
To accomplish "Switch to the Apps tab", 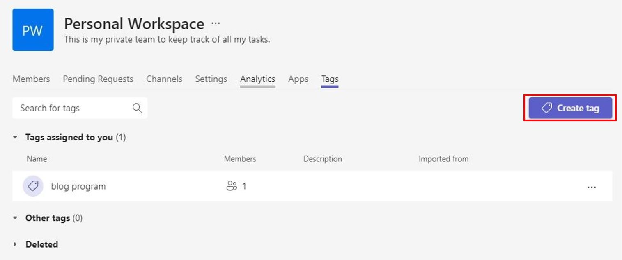I will tap(298, 79).
